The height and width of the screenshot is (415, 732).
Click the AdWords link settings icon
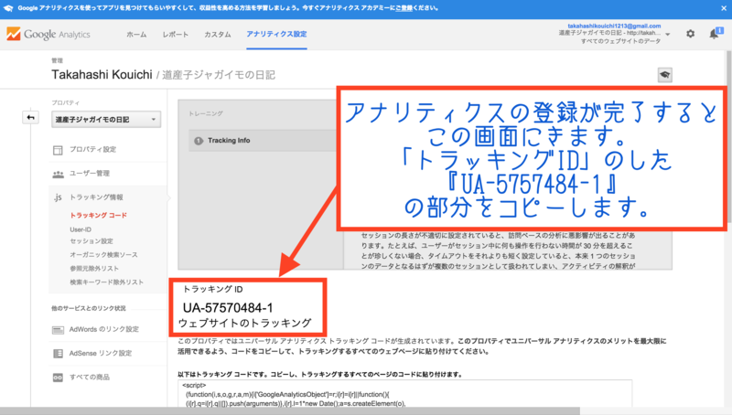click(58, 330)
